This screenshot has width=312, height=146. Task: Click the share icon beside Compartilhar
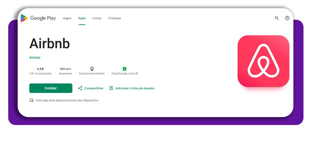pos(80,88)
